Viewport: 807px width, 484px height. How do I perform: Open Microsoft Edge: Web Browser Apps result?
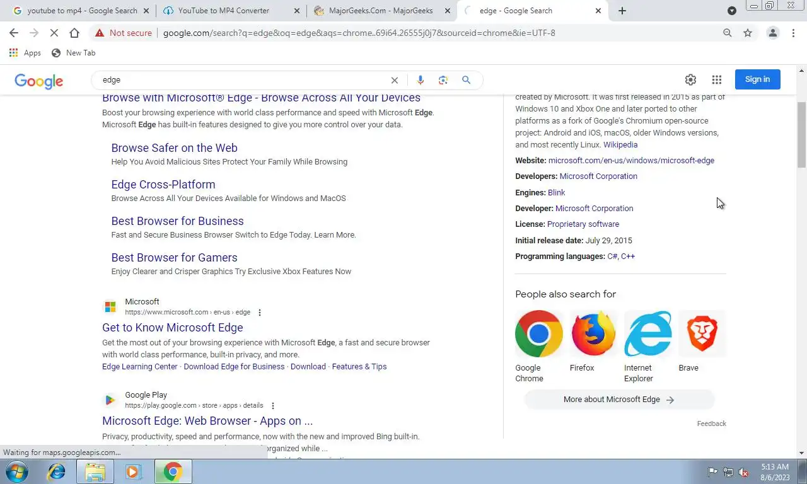pyautogui.click(x=207, y=421)
